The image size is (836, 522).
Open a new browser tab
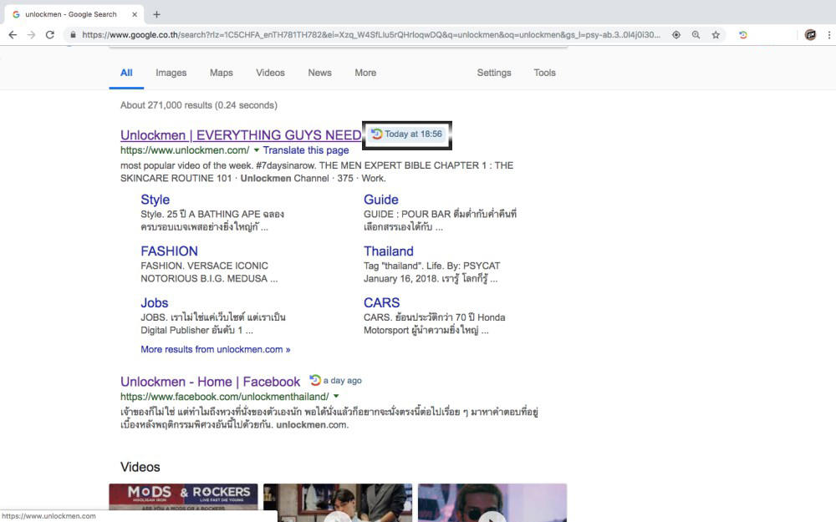156,14
